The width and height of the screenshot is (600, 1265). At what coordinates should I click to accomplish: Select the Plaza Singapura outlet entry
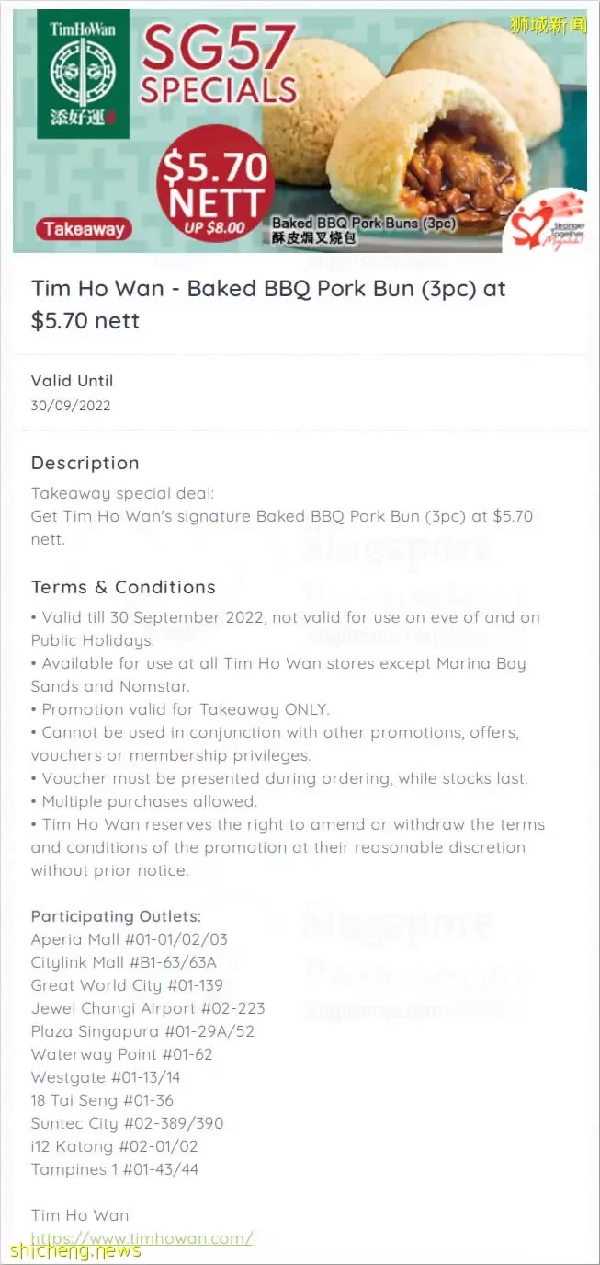click(142, 1031)
